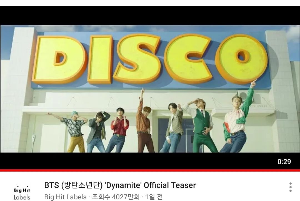Screen dimensions: 300x201
Task: Click the red watched-progress bar
Action: coord(150,170)
